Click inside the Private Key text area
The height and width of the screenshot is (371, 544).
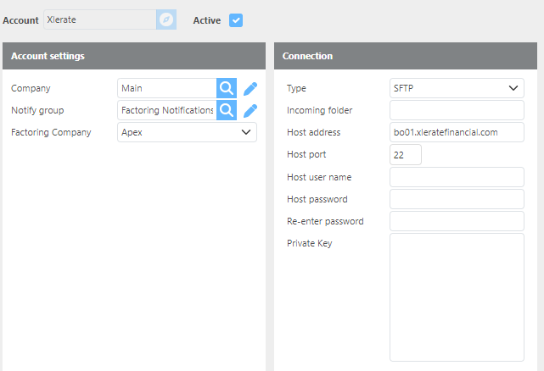point(457,296)
